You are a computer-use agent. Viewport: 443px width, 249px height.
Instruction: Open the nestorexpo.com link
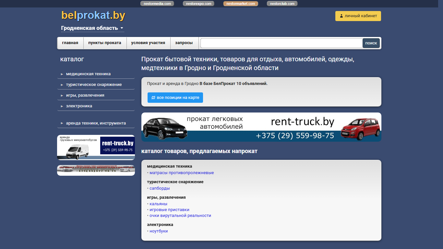(x=198, y=4)
